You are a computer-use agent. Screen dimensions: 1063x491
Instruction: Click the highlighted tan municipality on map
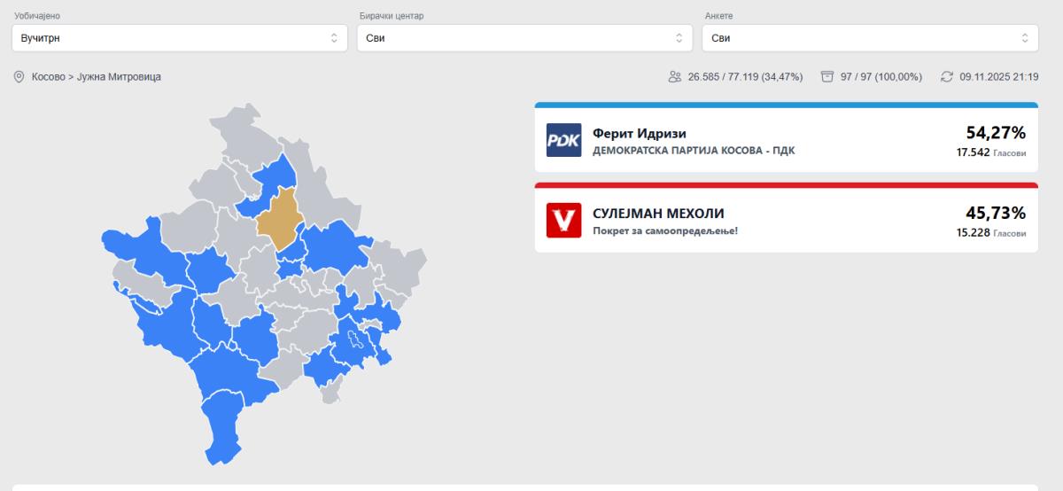280,217
